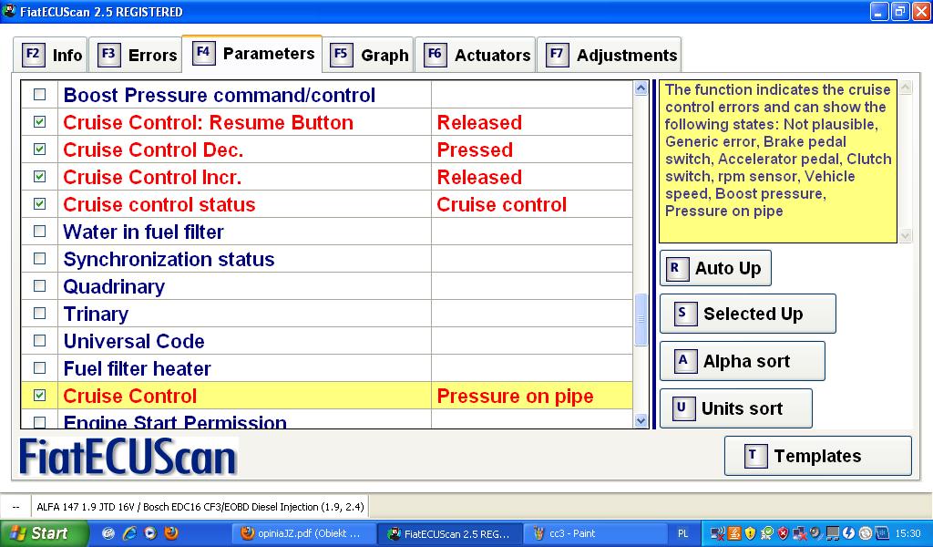
Task: Click the gray monitor network tray icon
Action: tap(832, 533)
